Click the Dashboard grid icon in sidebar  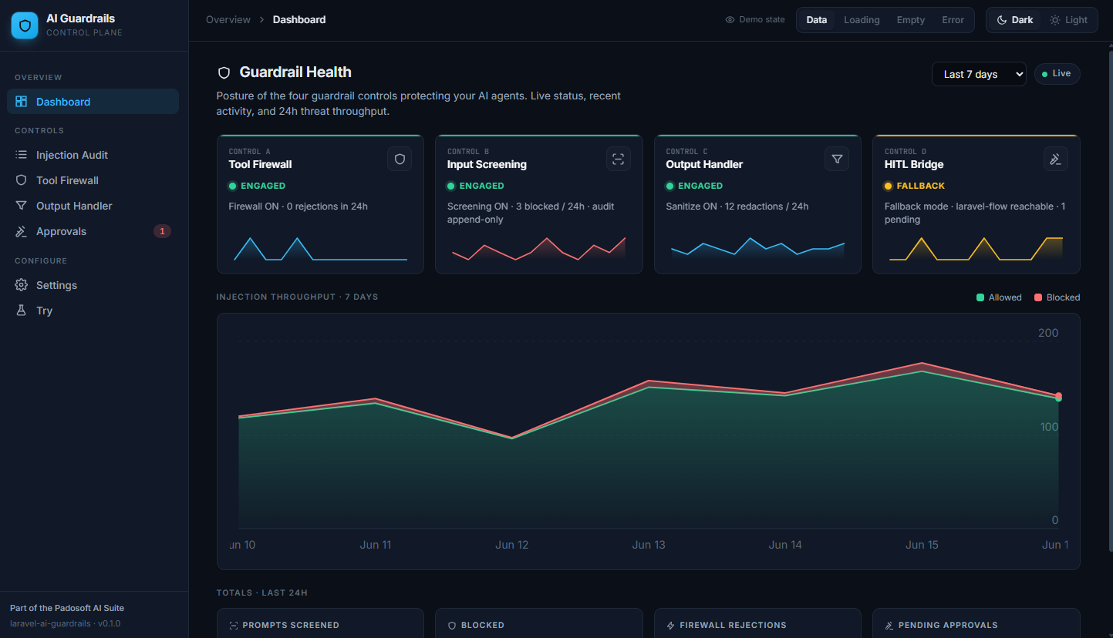[22, 102]
